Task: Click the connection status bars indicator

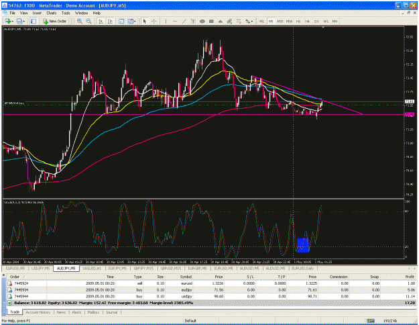Action: [x=370, y=320]
